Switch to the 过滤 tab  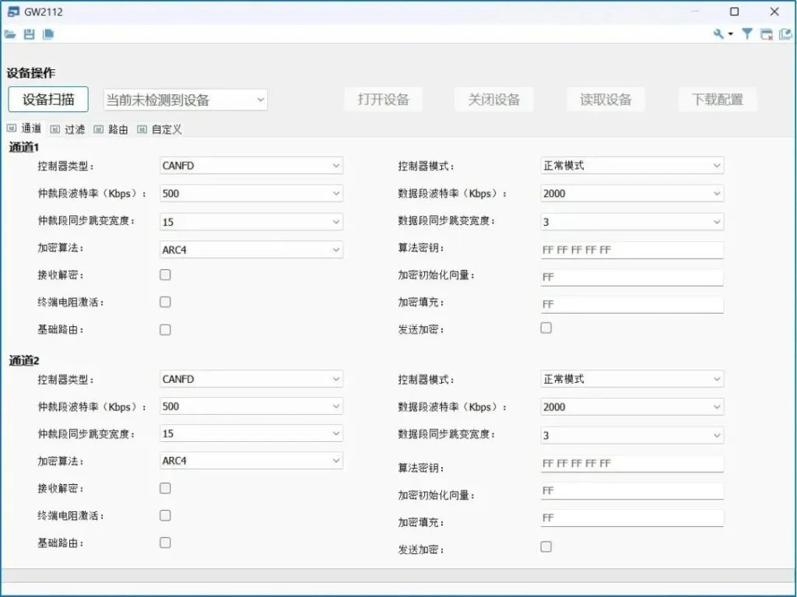68,130
